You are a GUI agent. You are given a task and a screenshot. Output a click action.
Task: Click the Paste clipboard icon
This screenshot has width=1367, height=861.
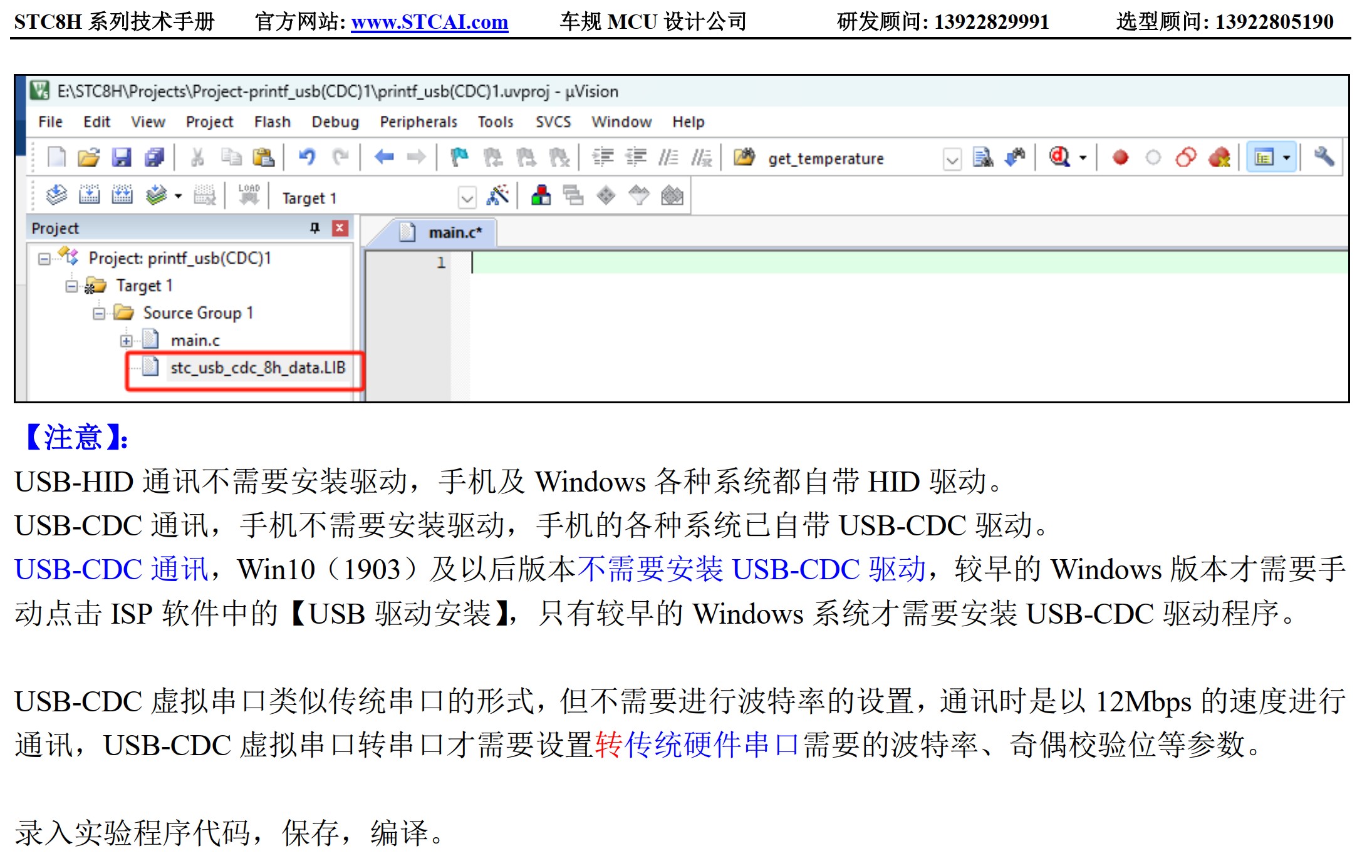264,157
